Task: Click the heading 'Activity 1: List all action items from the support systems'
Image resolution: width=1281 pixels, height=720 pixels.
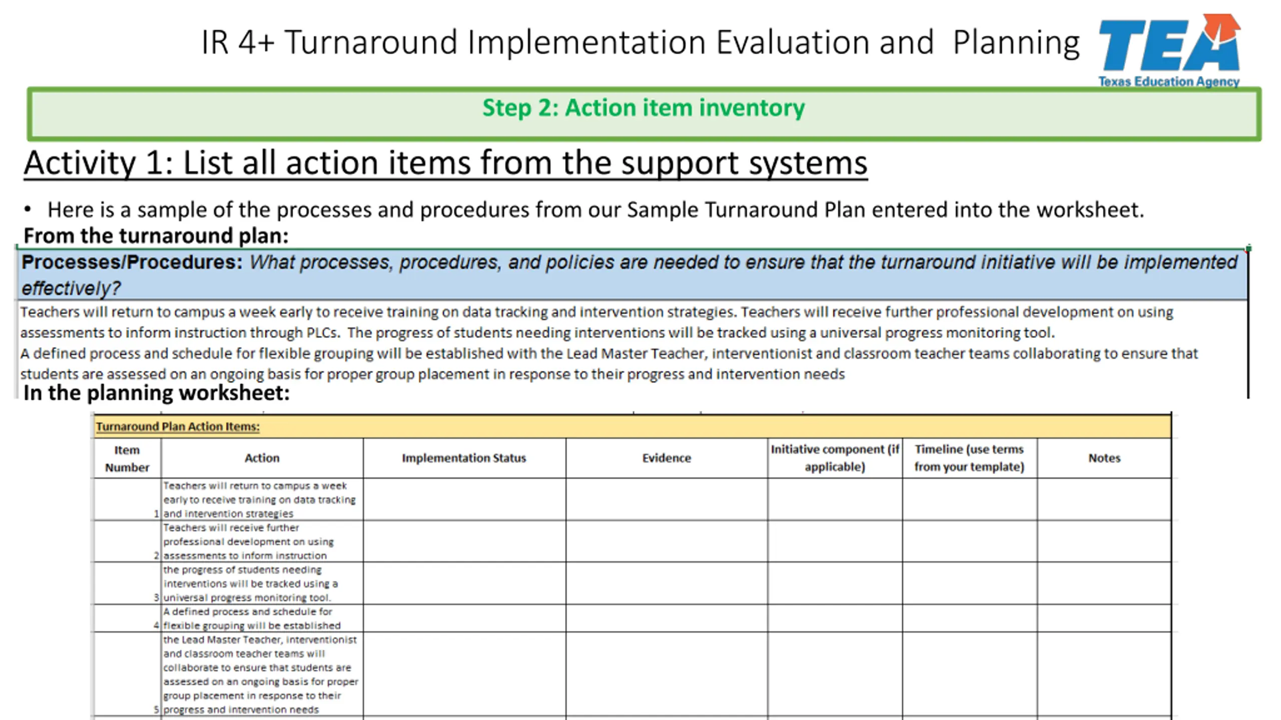Action: click(x=445, y=163)
